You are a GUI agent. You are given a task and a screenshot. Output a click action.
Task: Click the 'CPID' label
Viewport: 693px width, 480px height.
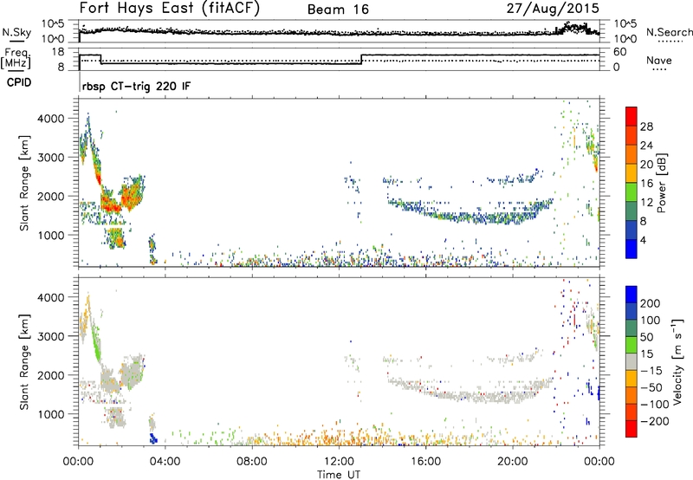pyautogui.click(x=19, y=82)
